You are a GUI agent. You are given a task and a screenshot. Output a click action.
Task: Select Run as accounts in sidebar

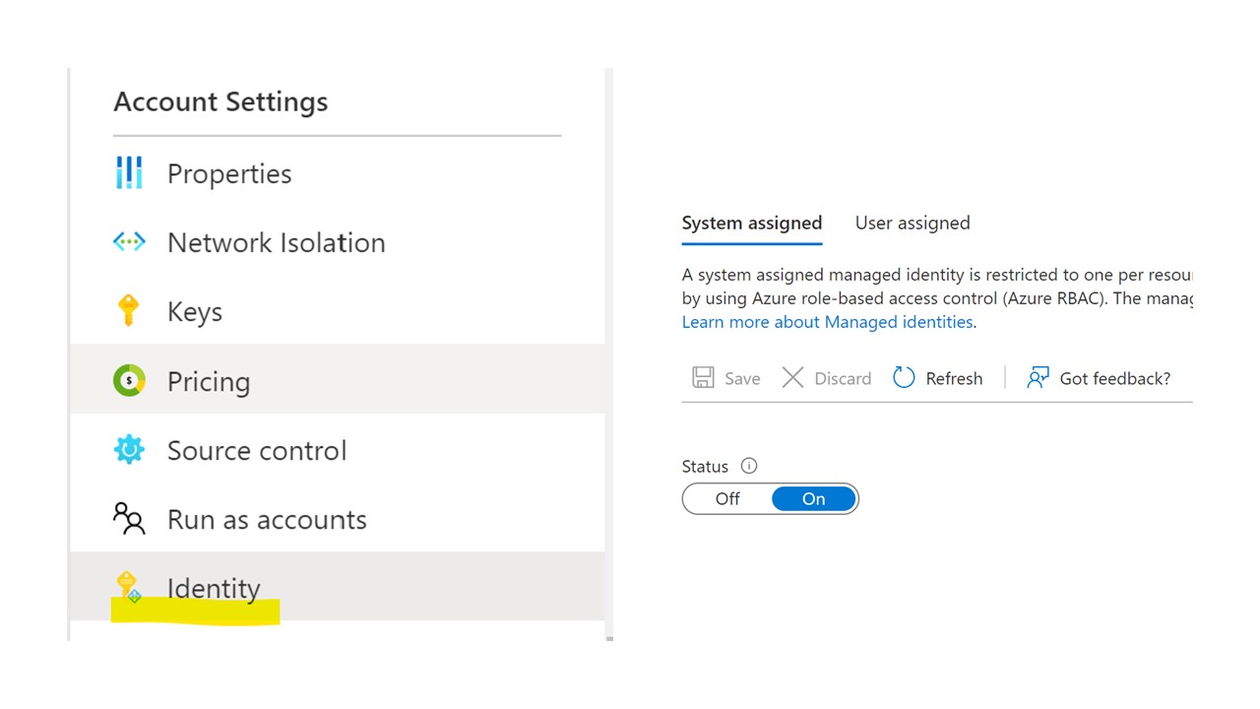pyautogui.click(x=267, y=519)
